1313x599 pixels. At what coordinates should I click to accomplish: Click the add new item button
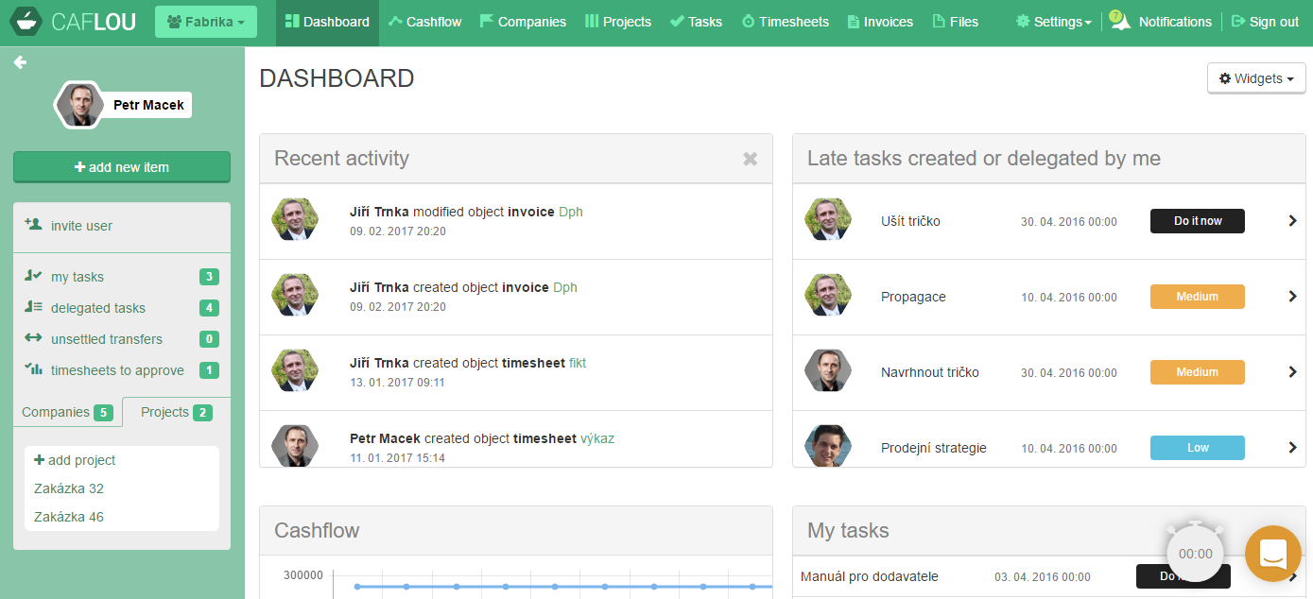122,167
